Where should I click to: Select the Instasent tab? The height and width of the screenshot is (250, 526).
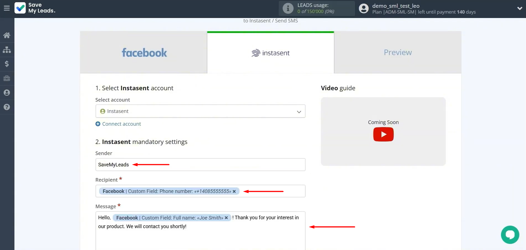click(x=271, y=52)
